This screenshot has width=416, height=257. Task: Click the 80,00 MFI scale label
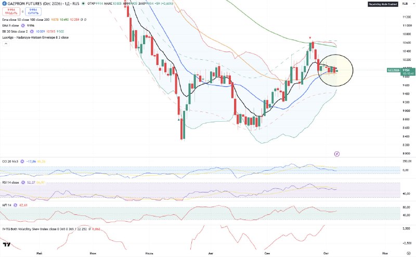tap(407, 207)
